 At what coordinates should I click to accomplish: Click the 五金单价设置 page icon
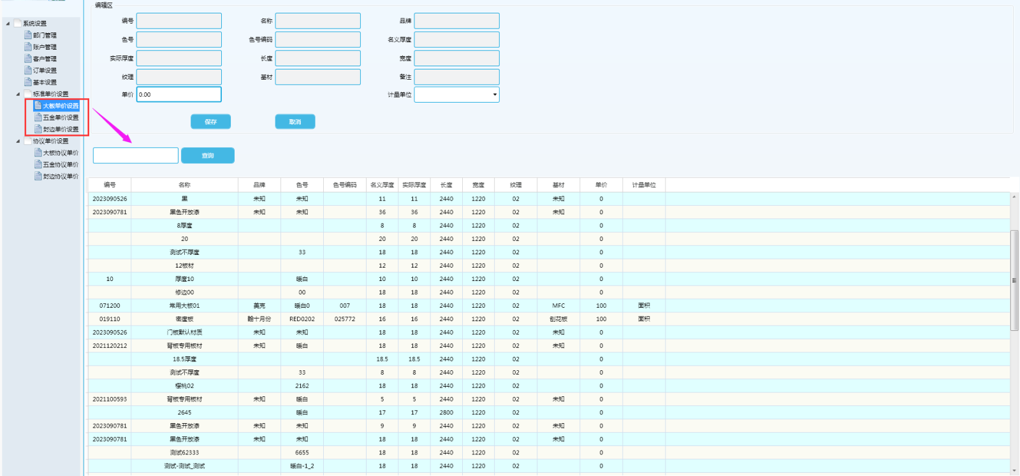pos(38,117)
